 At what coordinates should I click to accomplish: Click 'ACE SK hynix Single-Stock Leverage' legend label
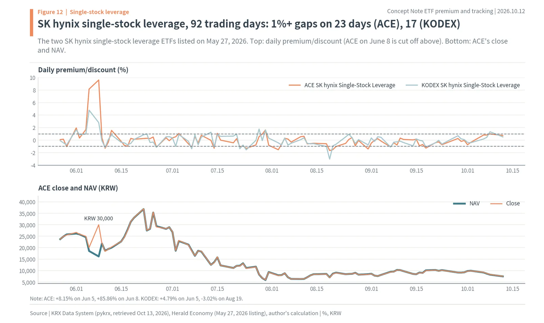click(350, 85)
